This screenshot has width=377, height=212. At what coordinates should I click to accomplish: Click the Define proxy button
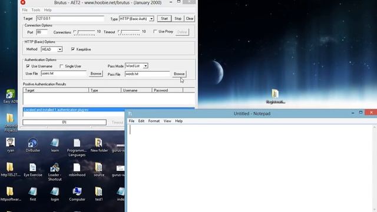pos(182,32)
